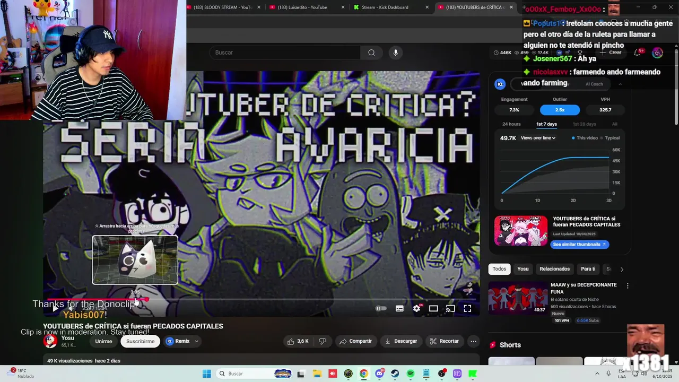Open Spotify from the taskbar

(410, 374)
